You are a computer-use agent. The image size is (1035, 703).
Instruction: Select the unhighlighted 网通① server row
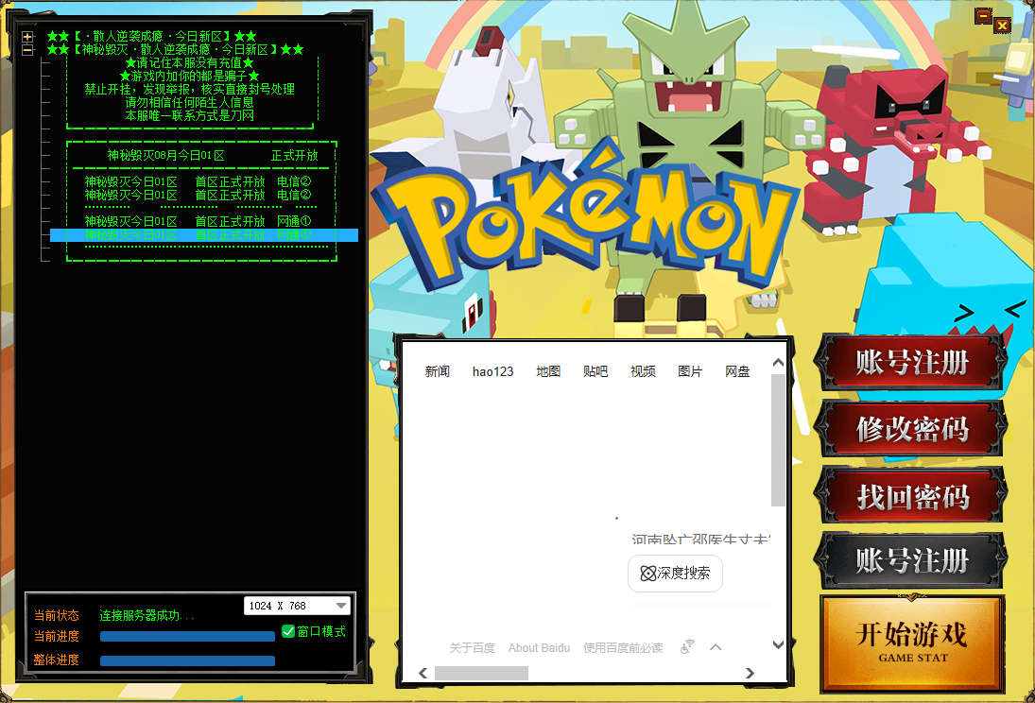(x=198, y=221)
